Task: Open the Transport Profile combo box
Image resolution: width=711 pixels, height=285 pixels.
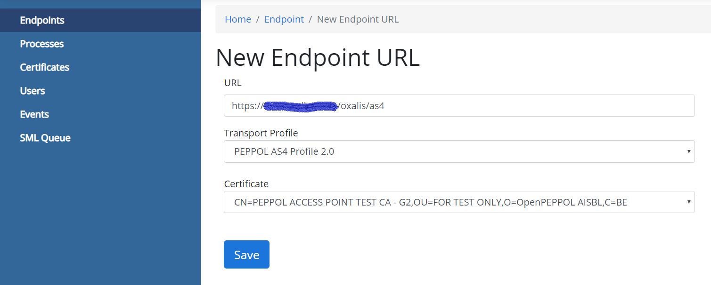Action: click(x=459, y=151)
